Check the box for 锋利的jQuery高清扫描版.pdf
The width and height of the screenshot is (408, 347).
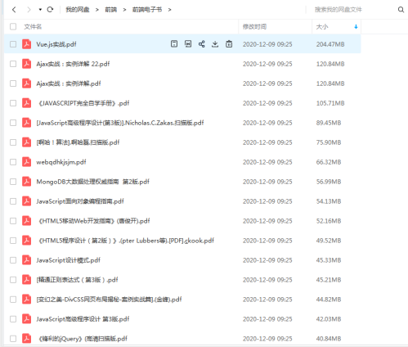[13, 339]
